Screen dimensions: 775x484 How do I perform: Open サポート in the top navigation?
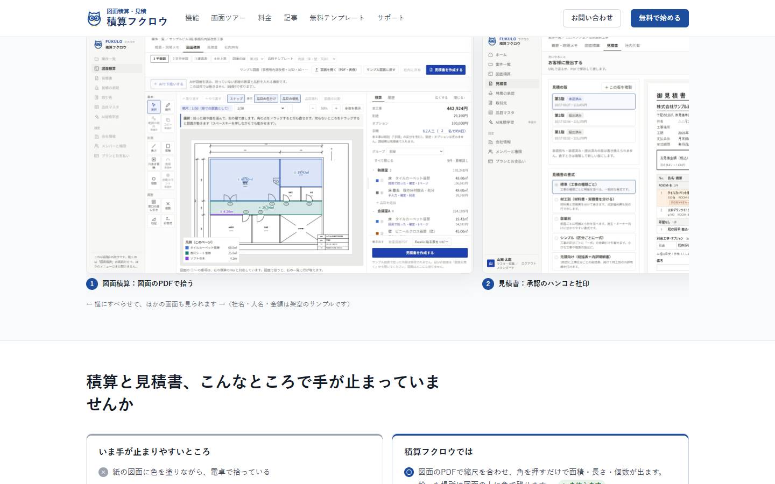(391, 18)
